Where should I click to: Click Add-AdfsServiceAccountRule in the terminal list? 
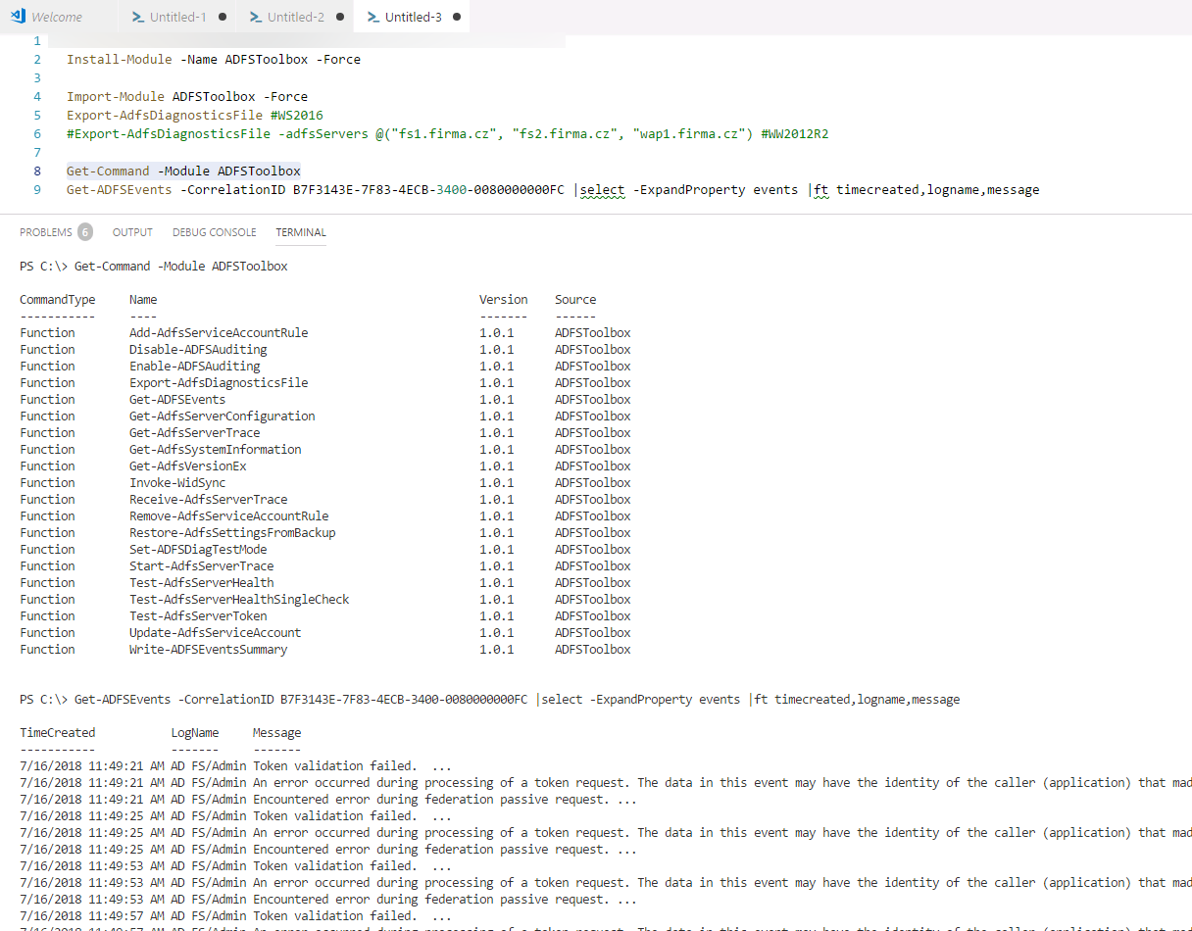click(219, 333)
